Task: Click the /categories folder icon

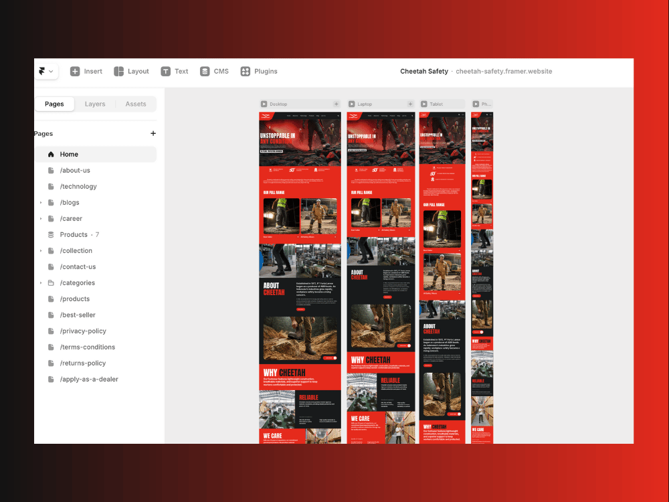Action: coord(51,282)
